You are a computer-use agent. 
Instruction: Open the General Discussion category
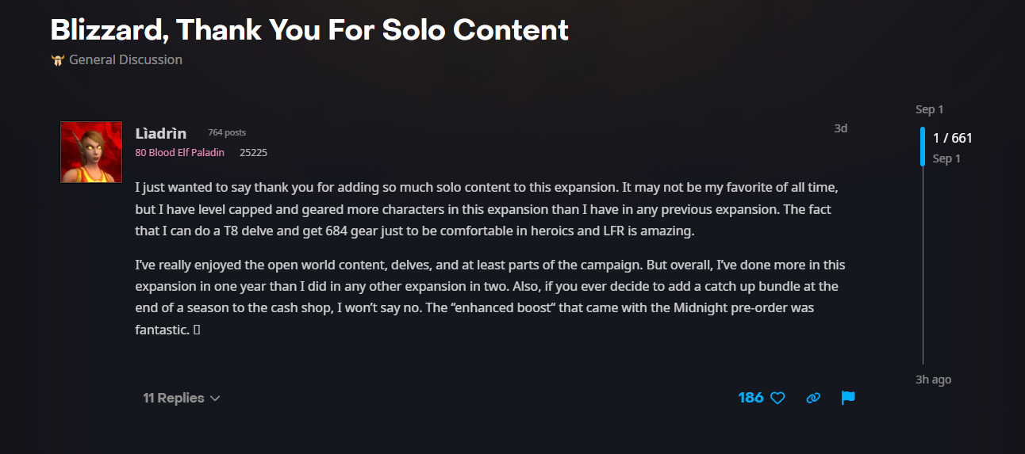point(125,59)
